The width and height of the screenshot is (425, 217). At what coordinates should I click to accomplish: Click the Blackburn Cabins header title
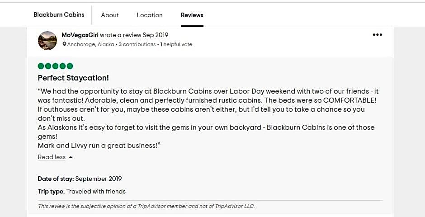click(59, 15)
